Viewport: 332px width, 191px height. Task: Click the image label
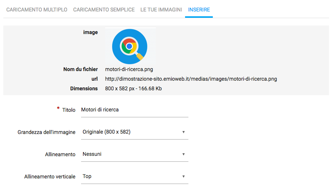(x=90, y=32)
